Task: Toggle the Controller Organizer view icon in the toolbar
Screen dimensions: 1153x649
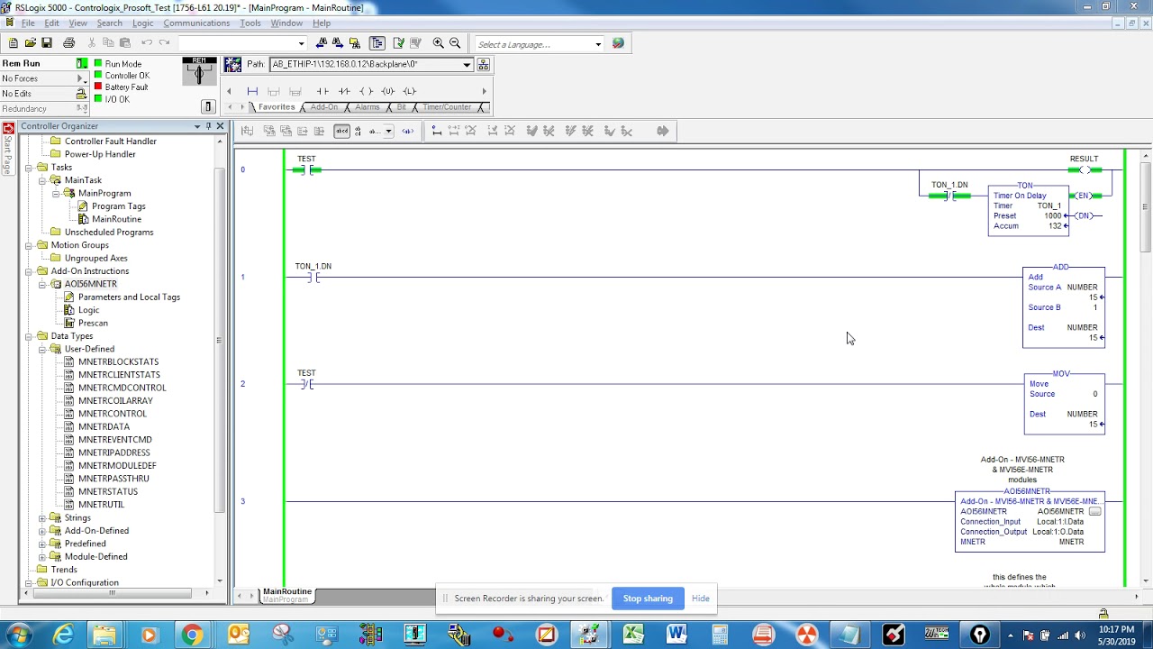Action: pyautogui.click(x=377, y=43)
